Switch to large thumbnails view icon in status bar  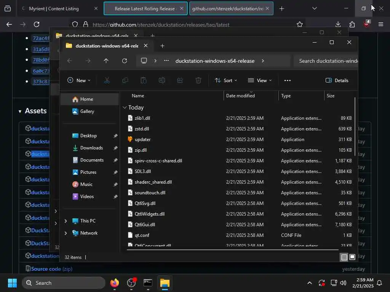[352, 257]
